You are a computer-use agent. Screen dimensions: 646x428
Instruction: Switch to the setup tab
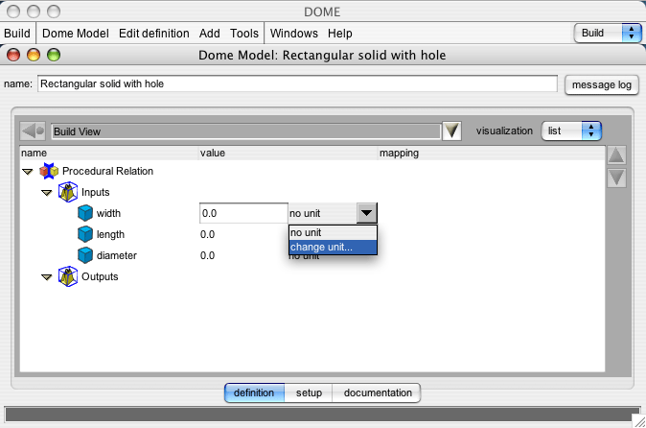(x=309, y=392)
